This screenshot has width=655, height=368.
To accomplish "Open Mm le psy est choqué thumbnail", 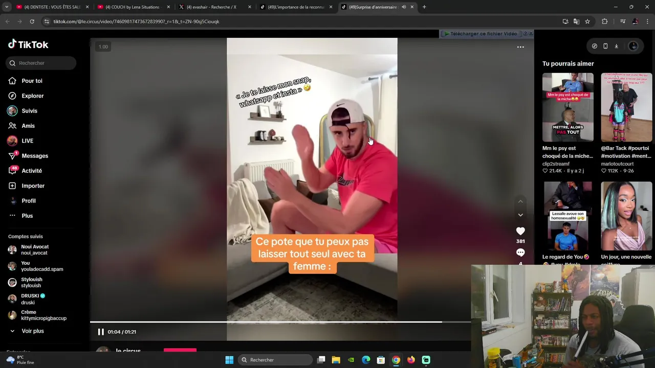I will click(568, 107).
